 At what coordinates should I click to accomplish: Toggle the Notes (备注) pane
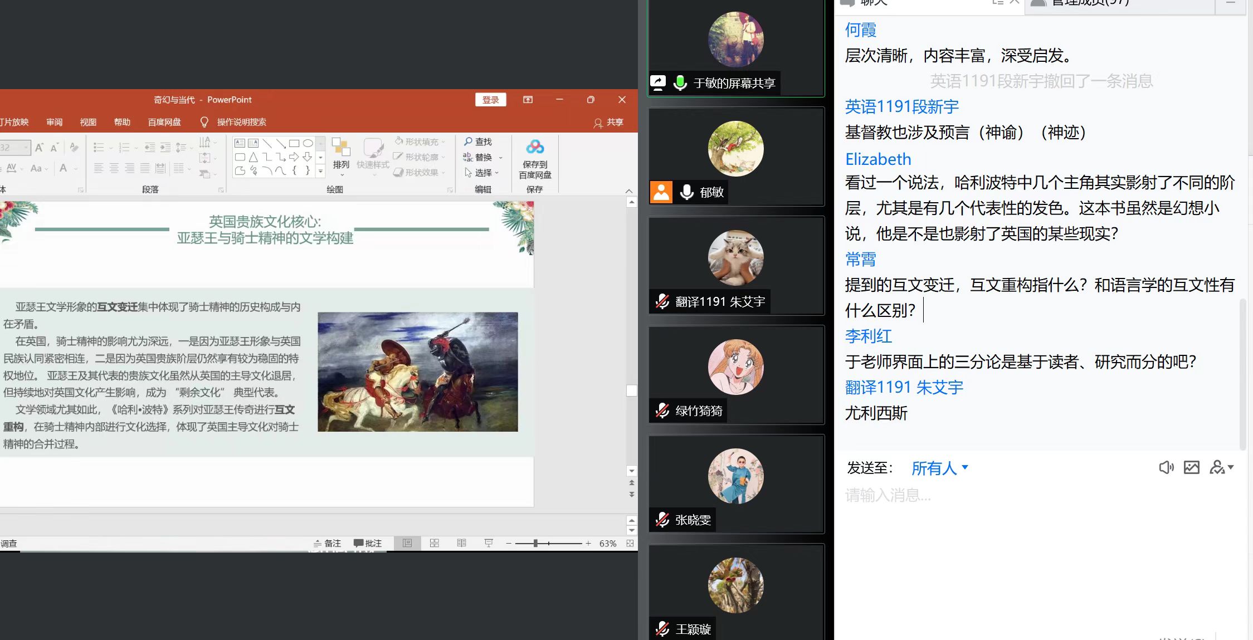[327, 543]
